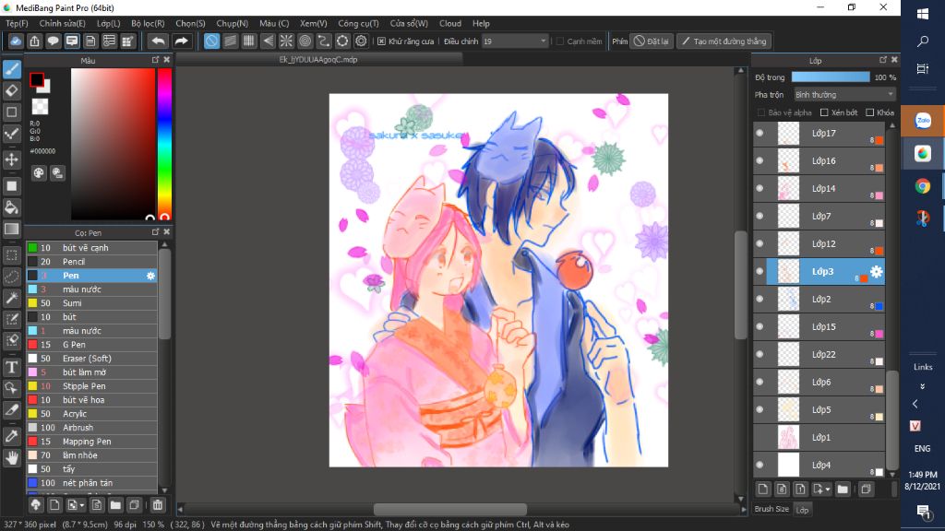Open Pha trộn blend mode dropdown
Viewport: 945px width, 531px height.
coord(844,95)
